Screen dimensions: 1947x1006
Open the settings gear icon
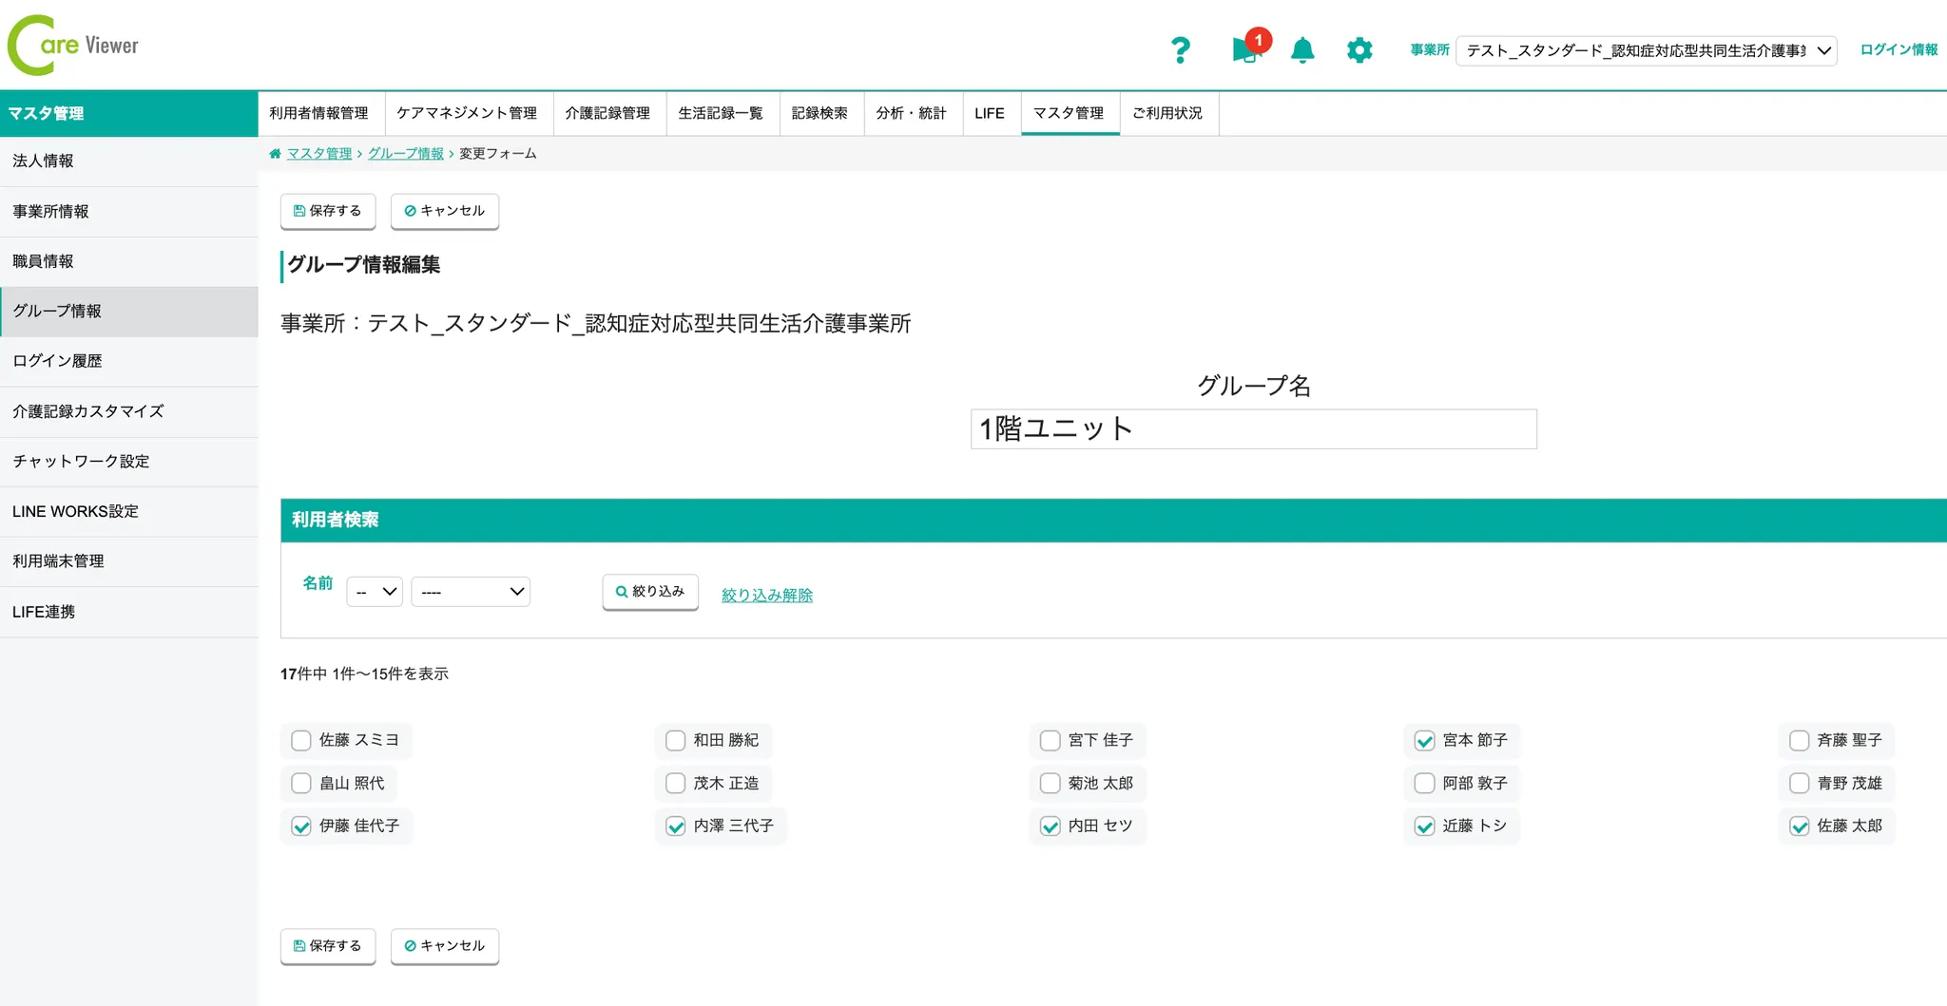pos(1359,49)
